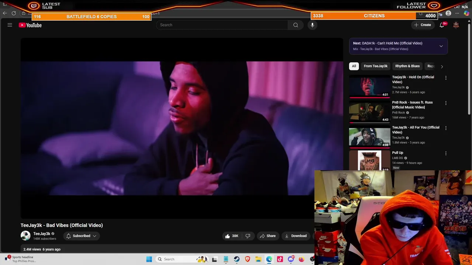Open the YouTube guide hamburger menu
The width and height of the screenshot is (472, 265).
pos(10,25)
